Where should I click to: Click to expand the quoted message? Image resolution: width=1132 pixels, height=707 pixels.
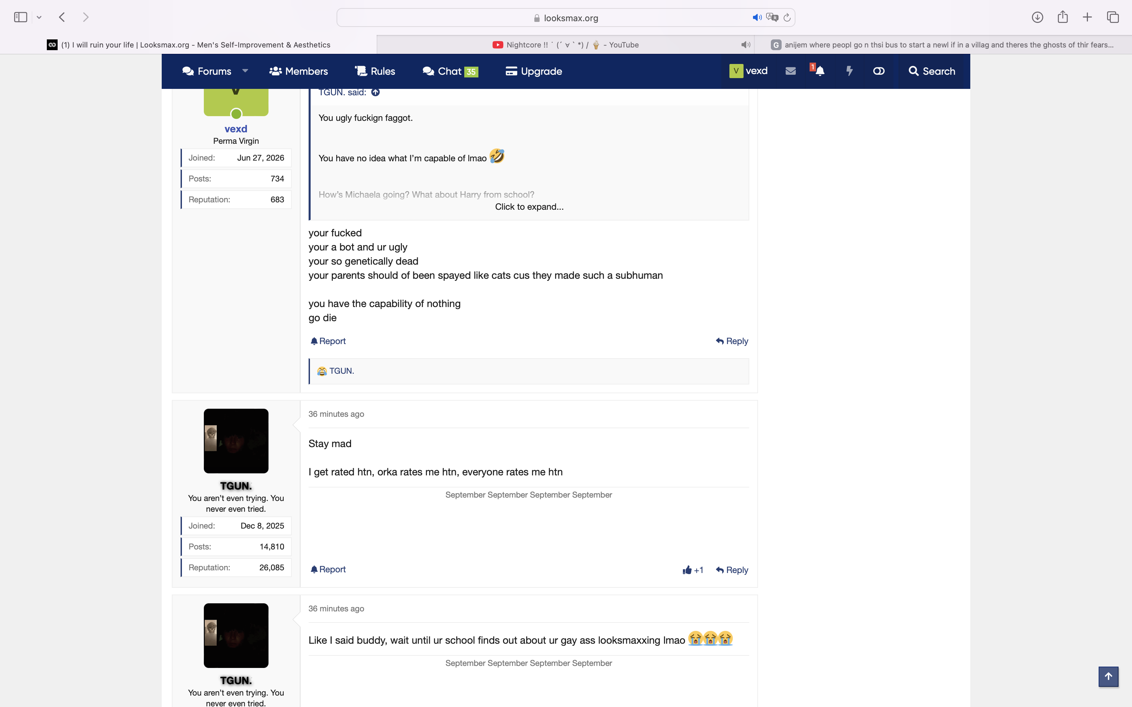click(529, 207)
